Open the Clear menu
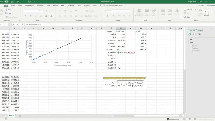This screenshot has height=121, width=215. pos(188,17)
